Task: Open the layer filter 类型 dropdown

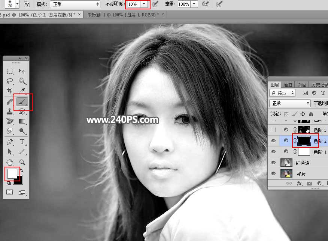Action: pos(282,93)
